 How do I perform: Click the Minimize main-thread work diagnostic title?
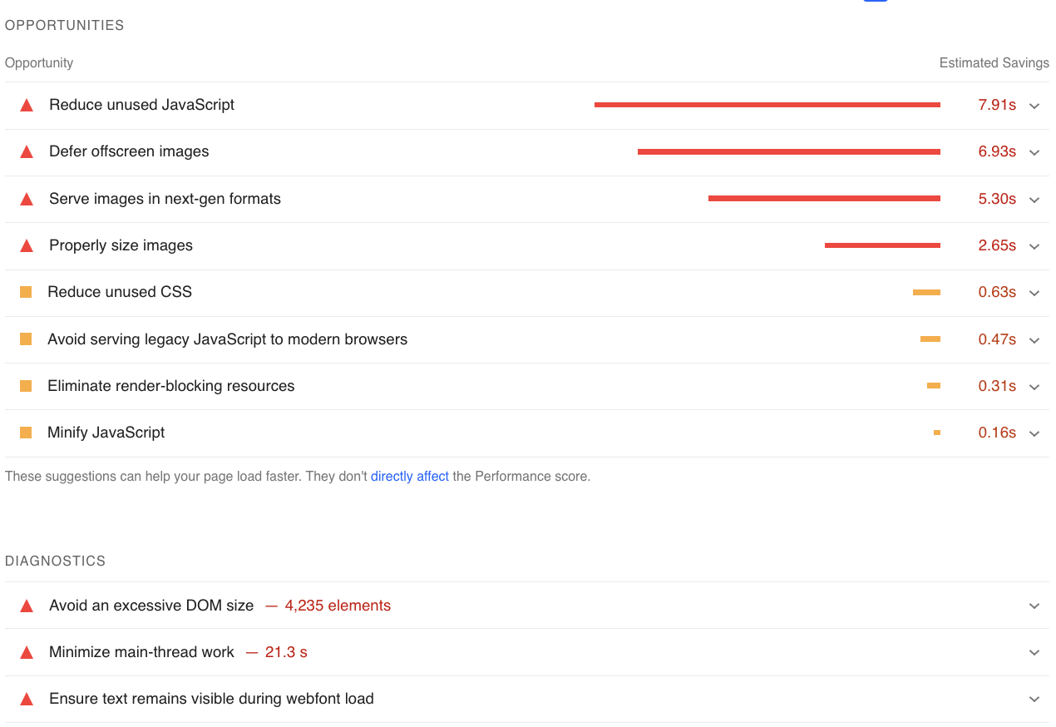point(141,652)
